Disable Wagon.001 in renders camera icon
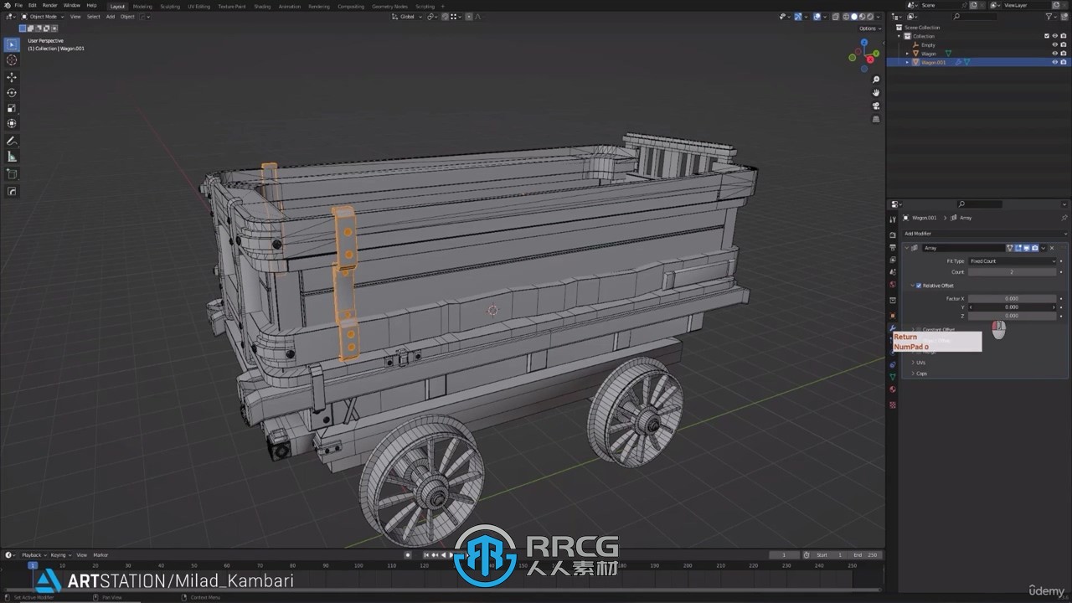The height and width of the screenshot is (603, 1072). pyautogui.click(x=1064, y=62)
